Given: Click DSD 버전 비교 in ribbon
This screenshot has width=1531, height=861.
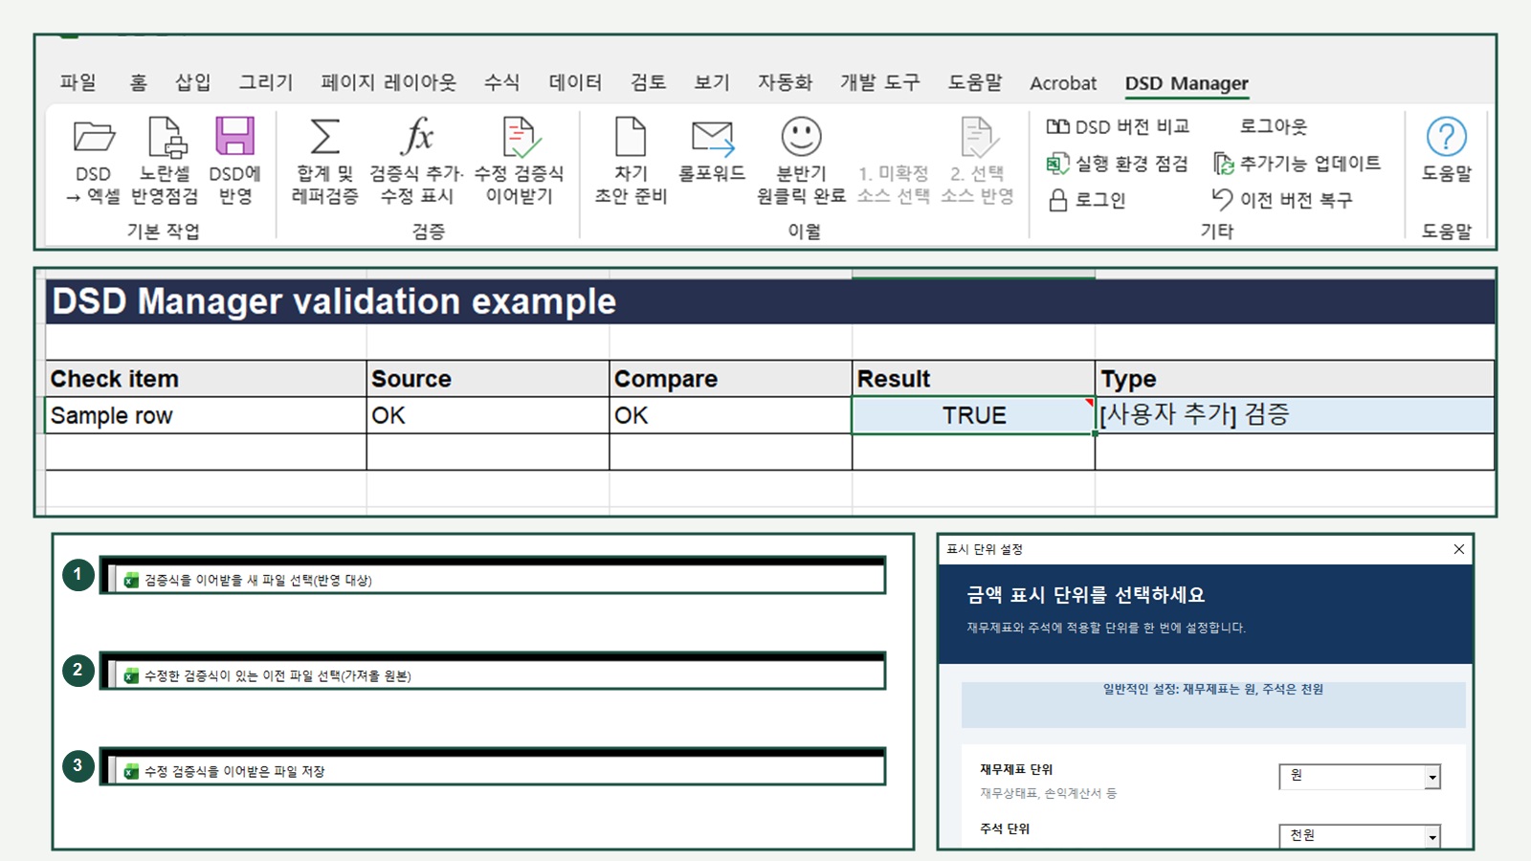Looking at the screenshot, I should pos(1118,126).
